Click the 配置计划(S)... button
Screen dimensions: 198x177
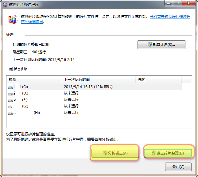click(x=161, y=45)
